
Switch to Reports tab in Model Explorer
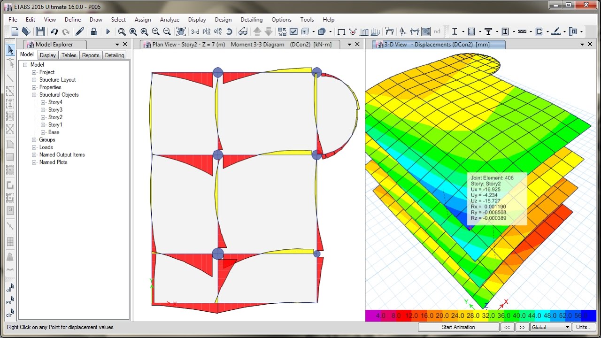click(91, 55)
